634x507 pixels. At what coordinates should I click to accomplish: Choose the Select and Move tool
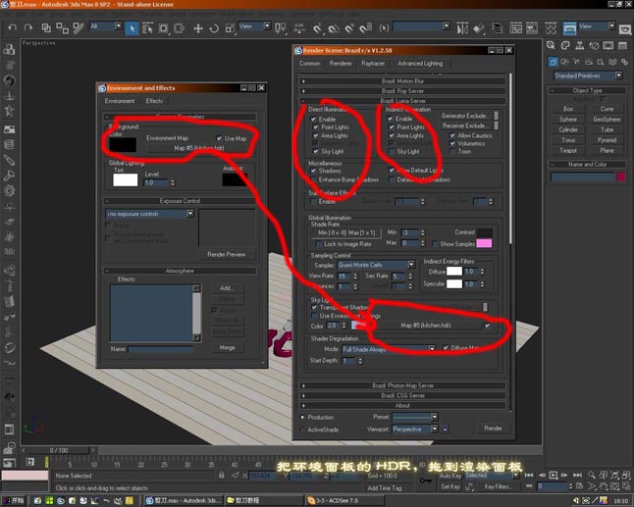point(198,27)
